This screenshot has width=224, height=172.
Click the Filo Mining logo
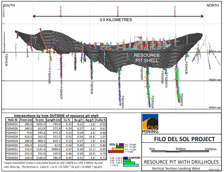click(x=151, y=124)
